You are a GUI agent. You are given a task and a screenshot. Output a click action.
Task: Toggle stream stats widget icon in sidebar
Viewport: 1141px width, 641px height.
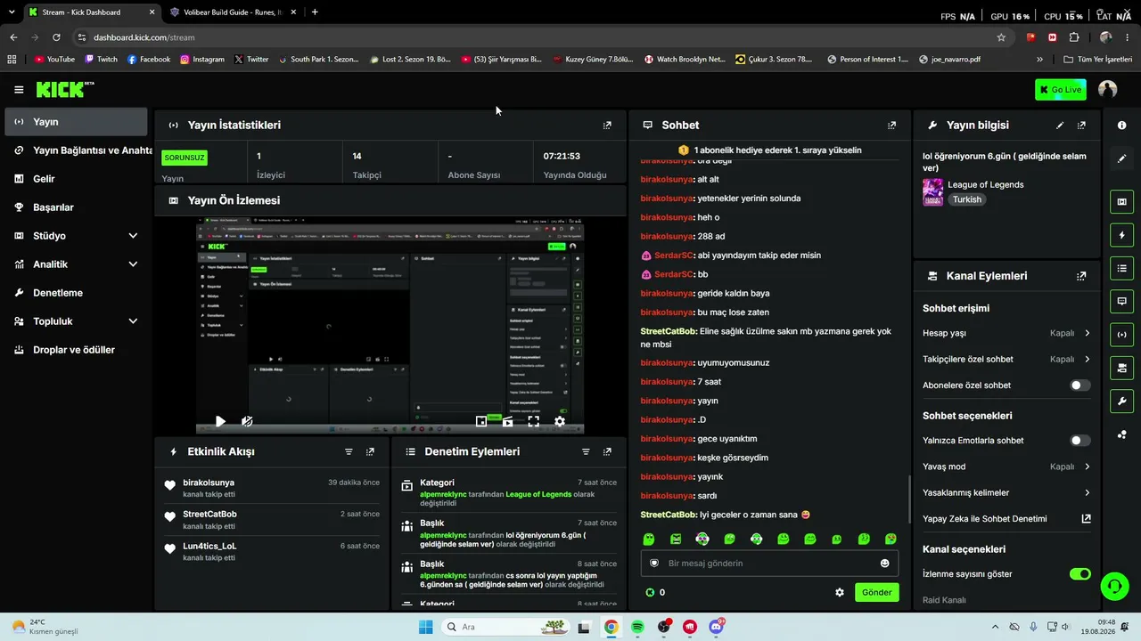click(x=1121, y=335)
